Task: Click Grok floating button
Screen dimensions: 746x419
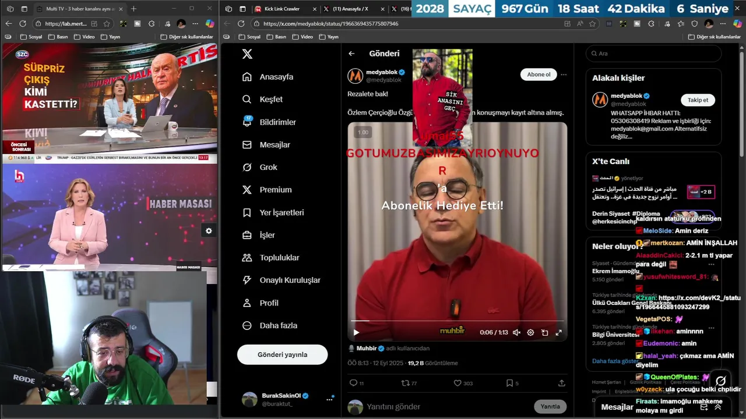Action: coord(720,381)
